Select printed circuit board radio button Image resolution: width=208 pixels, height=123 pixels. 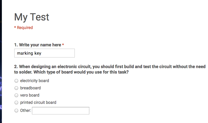coord(16,103)
